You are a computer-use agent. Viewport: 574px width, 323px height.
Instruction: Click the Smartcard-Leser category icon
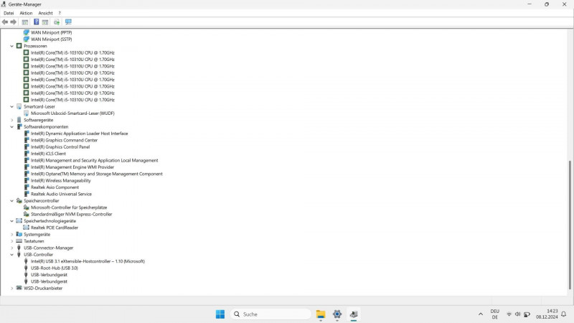(19, 106)
